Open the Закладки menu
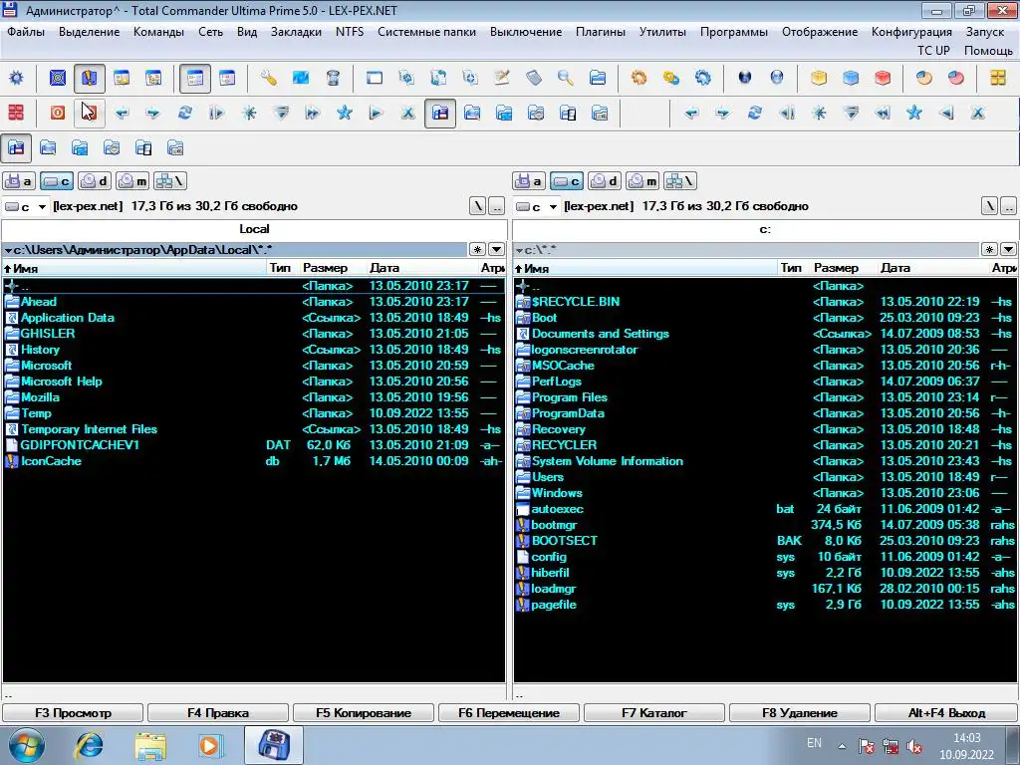Image resolution: width=1020 pixels, height=765 pixels. 296,32
